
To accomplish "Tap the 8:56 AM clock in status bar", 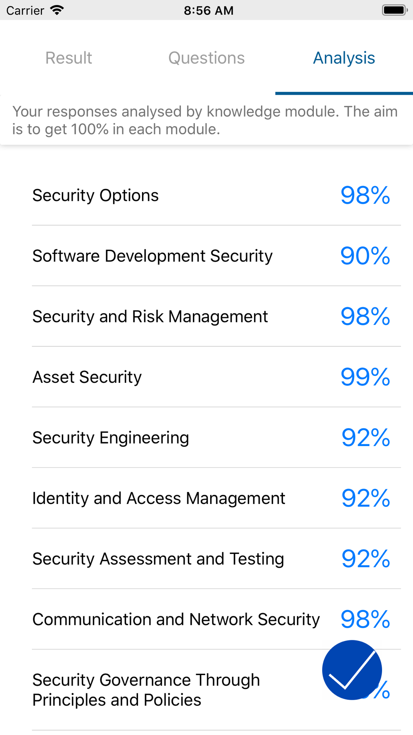I will pyautogui.click(x=209, y=10).
